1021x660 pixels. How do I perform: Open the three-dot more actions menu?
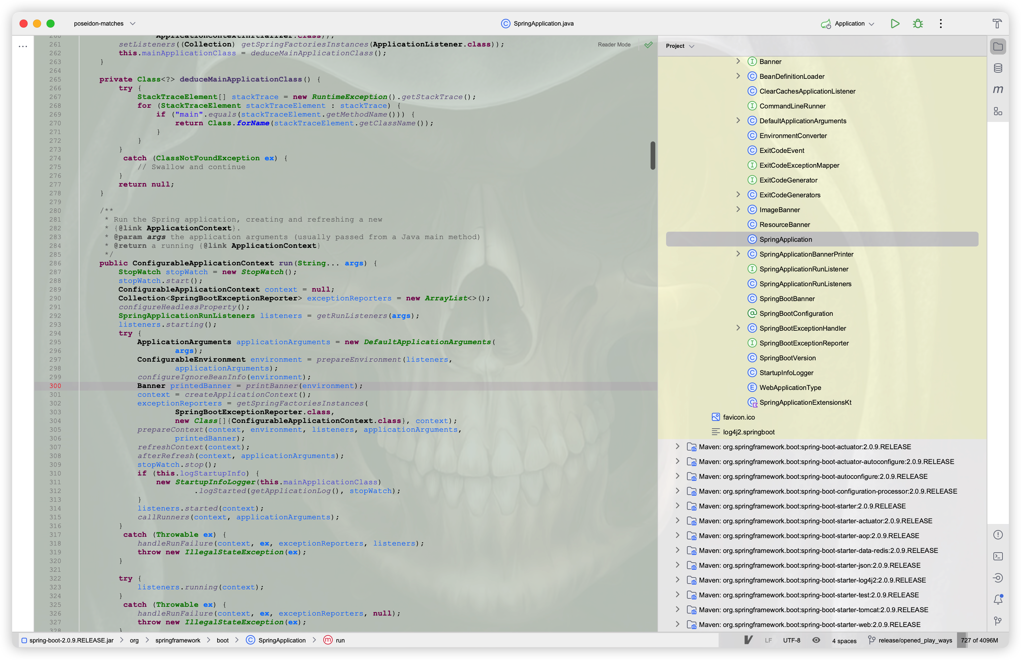point(941,24)
